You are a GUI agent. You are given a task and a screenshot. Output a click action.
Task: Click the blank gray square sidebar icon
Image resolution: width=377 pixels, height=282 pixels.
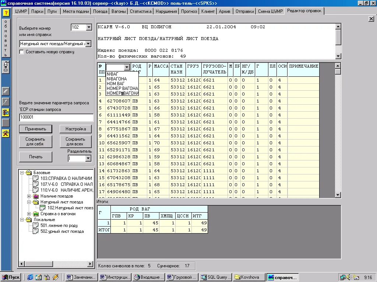tap(6, 123)
